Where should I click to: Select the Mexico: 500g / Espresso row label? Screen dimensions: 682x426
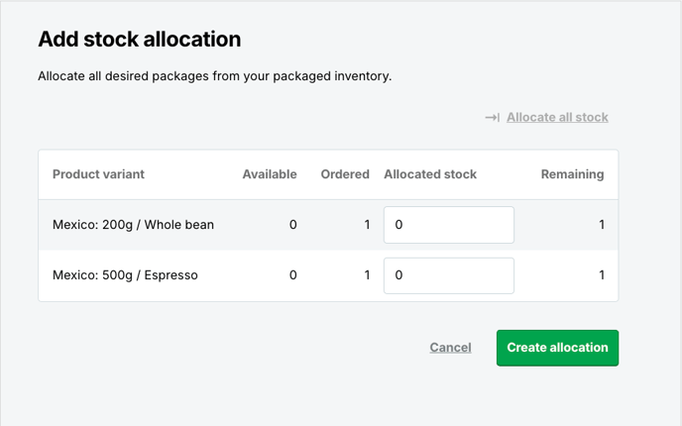125,275
